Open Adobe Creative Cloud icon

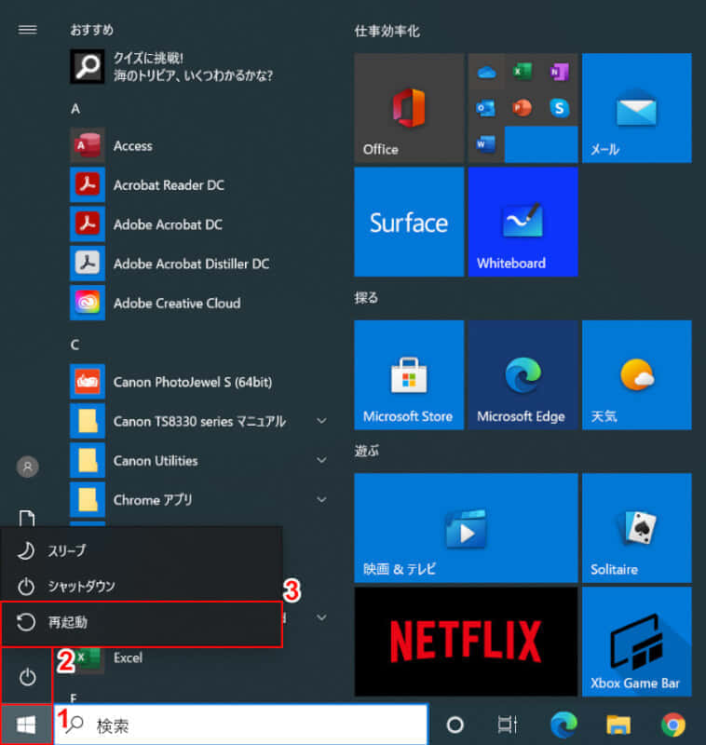pyautogui.click(x=88, y=304)
